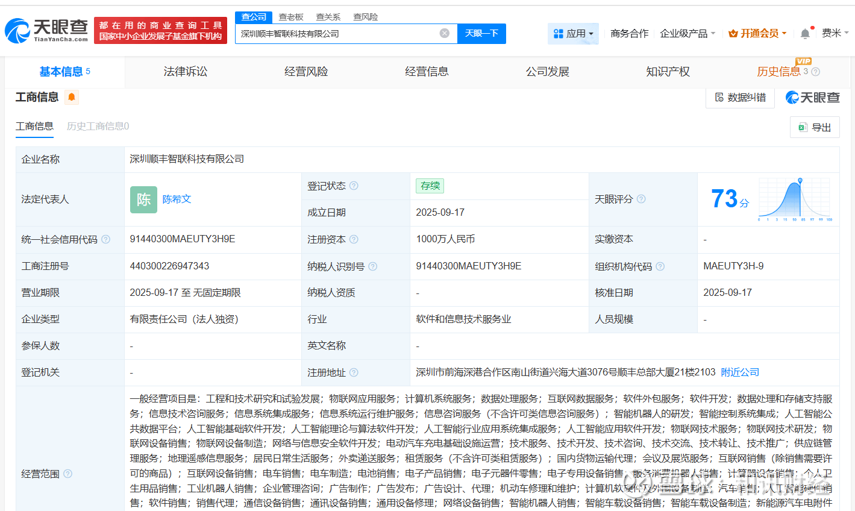
Task: Expand the 企业级产品 dropdown
Action: pyautogui.click(x=687, y=34)
